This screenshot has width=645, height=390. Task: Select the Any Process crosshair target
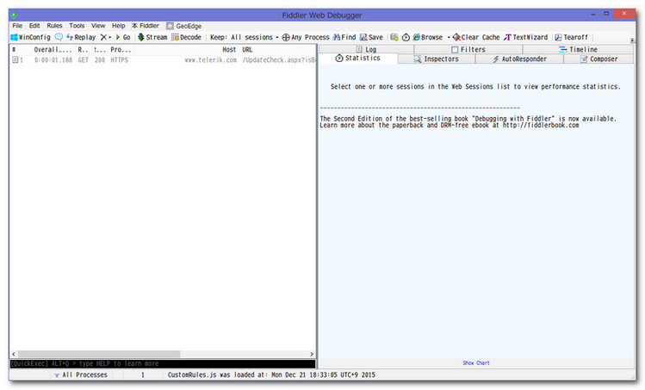tap(305, 37)
